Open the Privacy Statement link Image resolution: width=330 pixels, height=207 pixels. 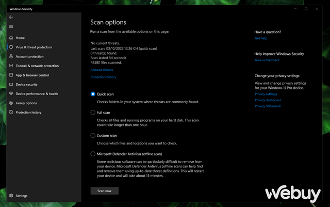[x=268, y=106]
